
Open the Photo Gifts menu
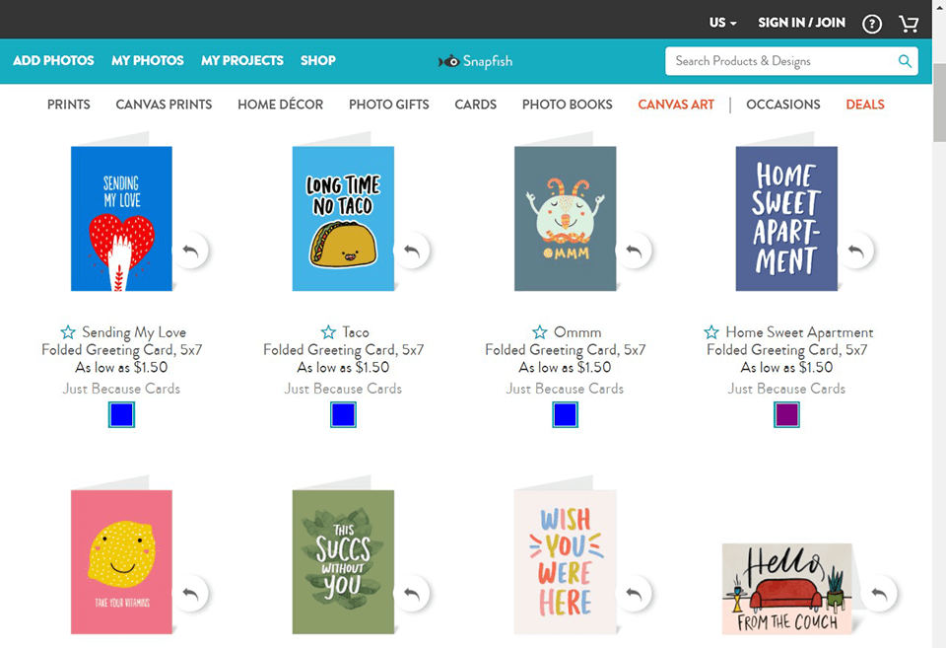click(x=388, y=105)
